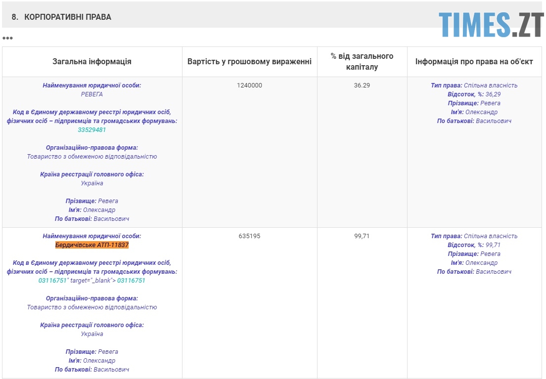
Task: Click the TIMES.ZT watermark logo
Action: (491, 24)
